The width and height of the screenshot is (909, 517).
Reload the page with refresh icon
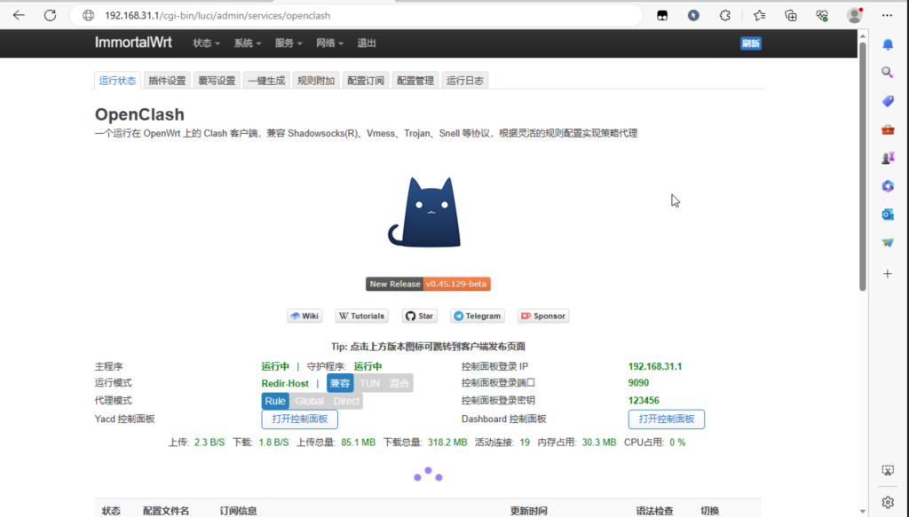[51, 16]
